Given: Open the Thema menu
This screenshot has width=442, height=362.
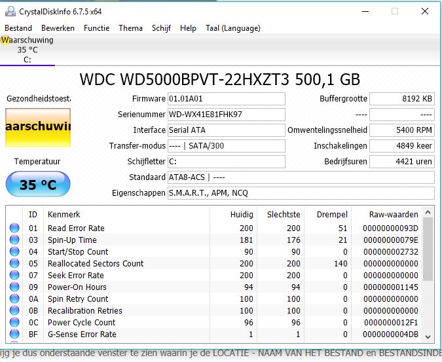Looking at the screenshot, I should 130,28.
